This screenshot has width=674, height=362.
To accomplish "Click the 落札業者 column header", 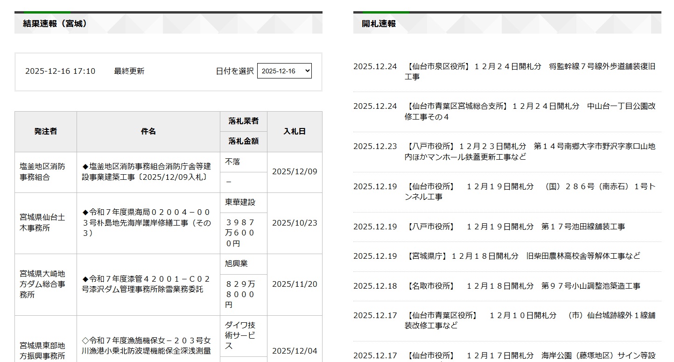I will click(x=243, y=121).
